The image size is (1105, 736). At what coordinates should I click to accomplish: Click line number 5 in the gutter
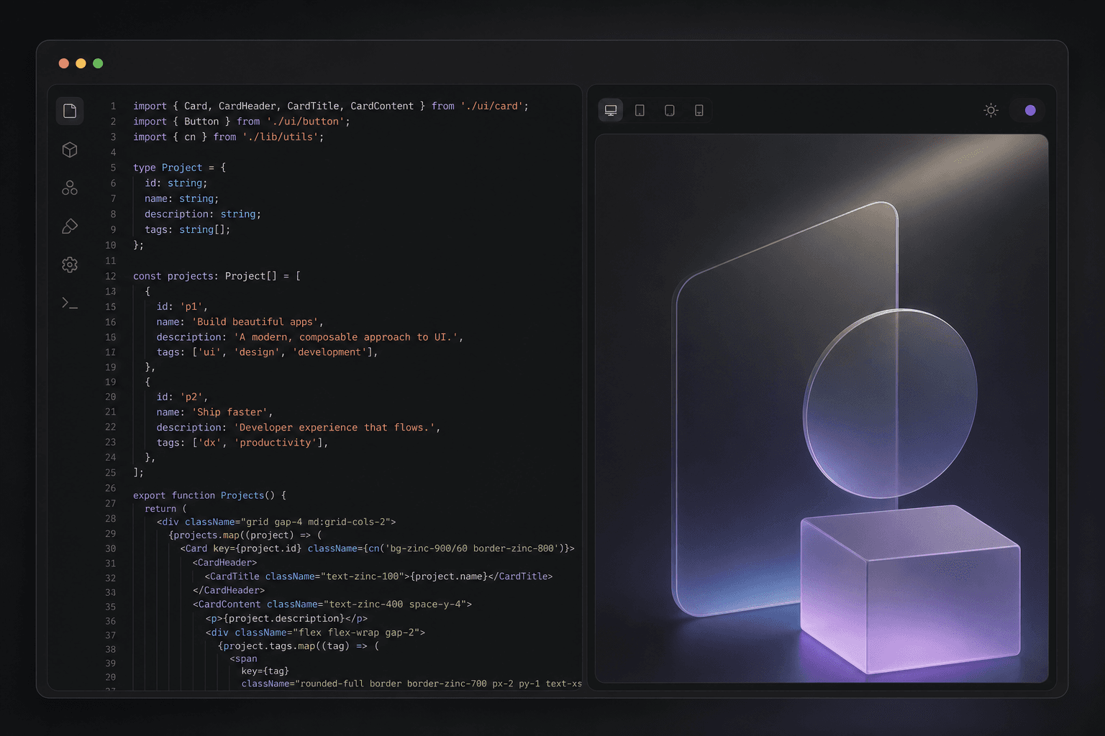pyautogui.click(x=113, y=167)
